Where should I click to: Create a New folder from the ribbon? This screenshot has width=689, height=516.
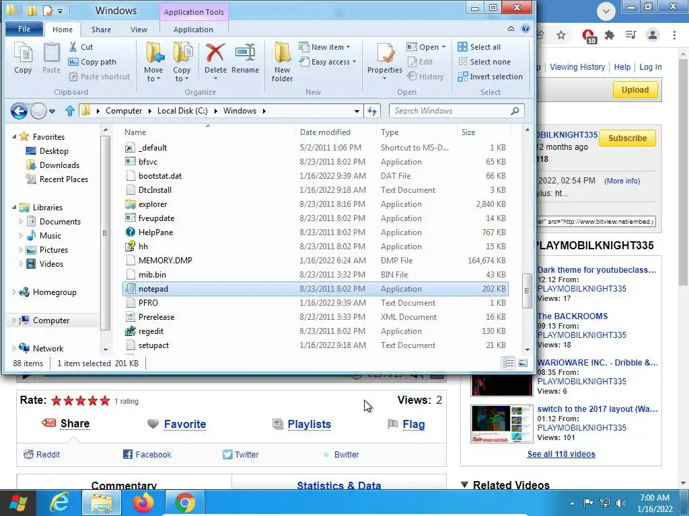click(282, 62)
